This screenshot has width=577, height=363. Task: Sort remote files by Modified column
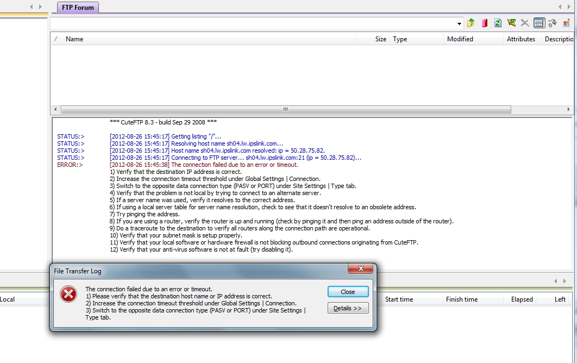[x=460, y=39]
